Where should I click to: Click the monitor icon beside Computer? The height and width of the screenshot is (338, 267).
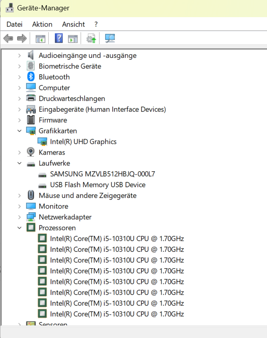coord(31,87)
